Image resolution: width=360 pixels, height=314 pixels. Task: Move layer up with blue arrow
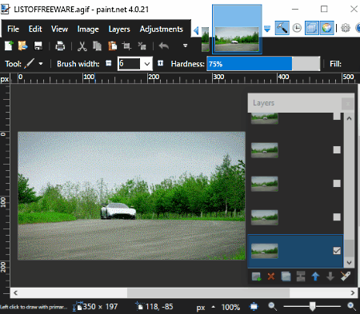pos(315,276)
